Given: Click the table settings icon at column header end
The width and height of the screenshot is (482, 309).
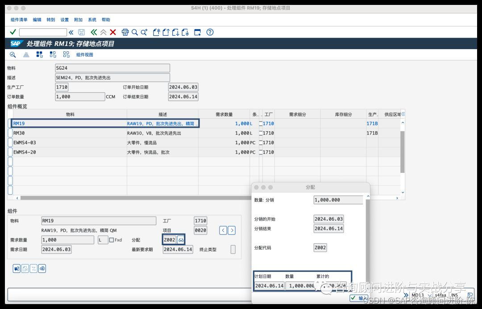Looking at the screenshot, I should [x=403, y=114].
